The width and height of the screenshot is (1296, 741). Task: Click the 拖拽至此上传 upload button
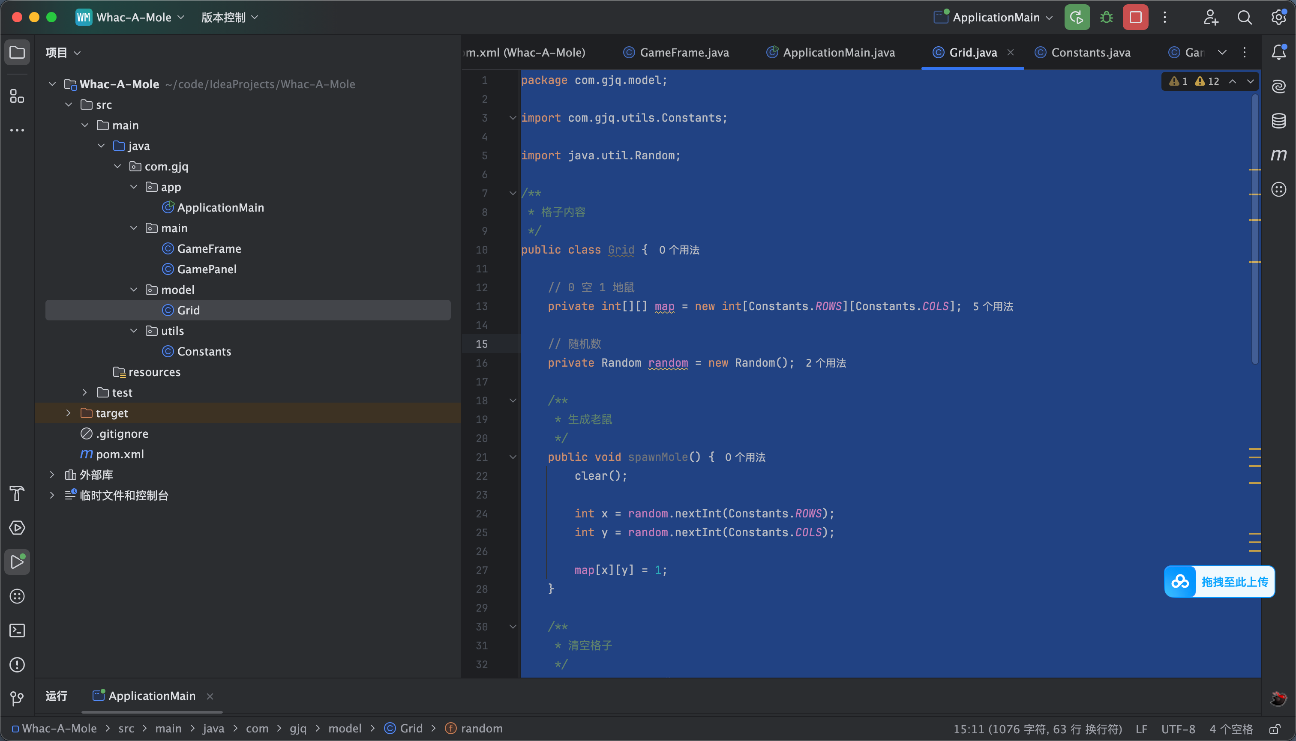pos(1219,582)
